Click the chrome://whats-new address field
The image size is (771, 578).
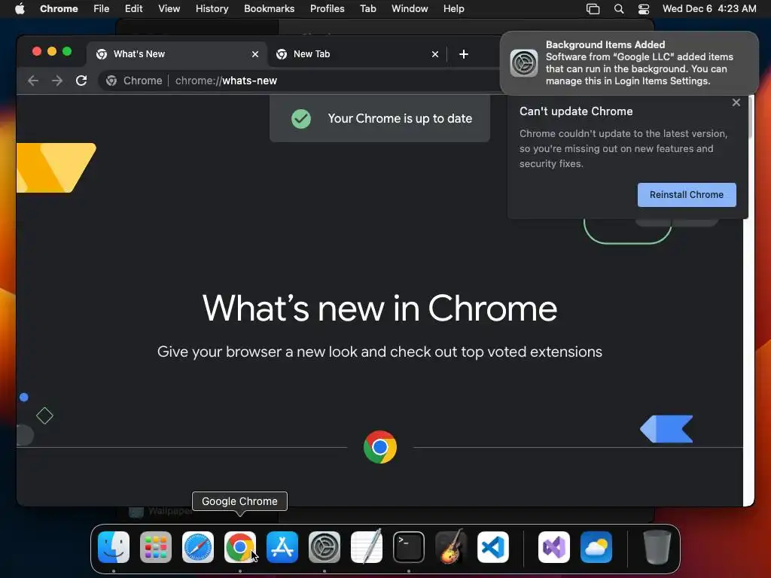(226, 81)
